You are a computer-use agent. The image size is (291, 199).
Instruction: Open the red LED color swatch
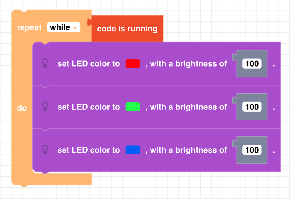tap(133, 63)
